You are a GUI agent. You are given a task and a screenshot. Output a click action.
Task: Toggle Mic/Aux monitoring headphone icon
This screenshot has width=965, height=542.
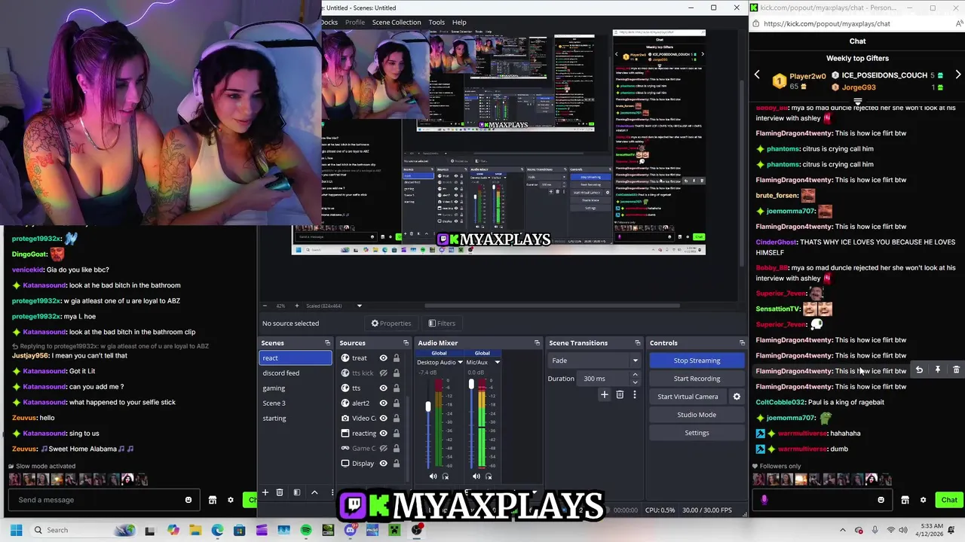click(x=489, y=476)
